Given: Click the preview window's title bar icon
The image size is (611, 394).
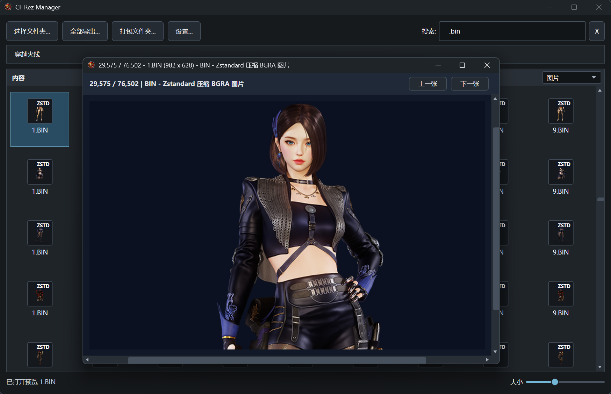Looking at the screenshot, I should coord(91,65).
